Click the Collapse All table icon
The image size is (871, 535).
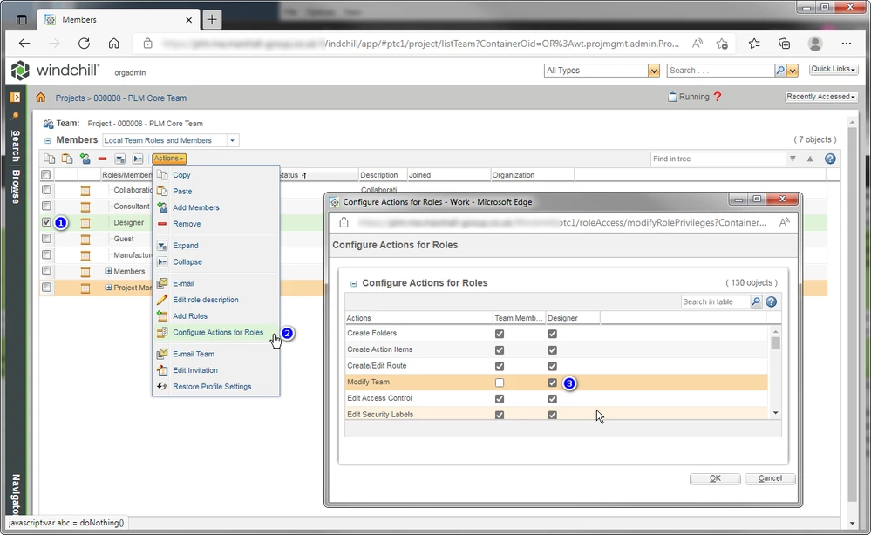[137, 159]
